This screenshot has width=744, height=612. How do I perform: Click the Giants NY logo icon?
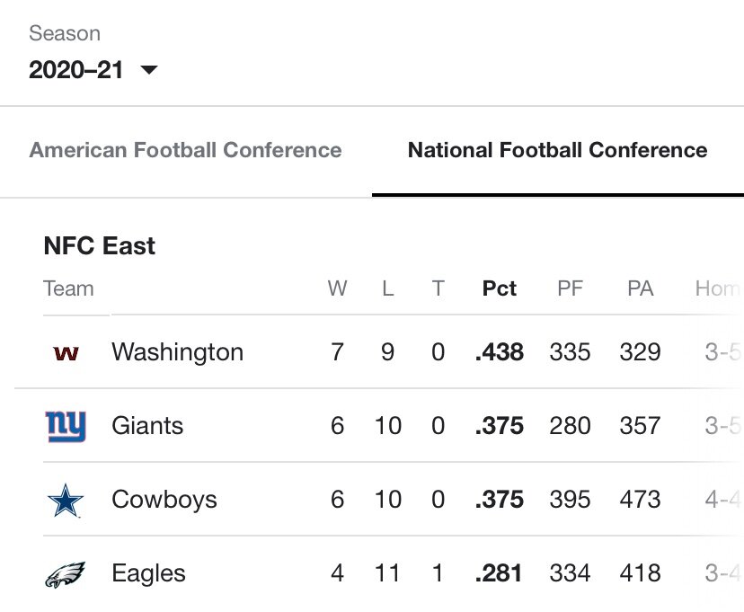tap(66, 426)
